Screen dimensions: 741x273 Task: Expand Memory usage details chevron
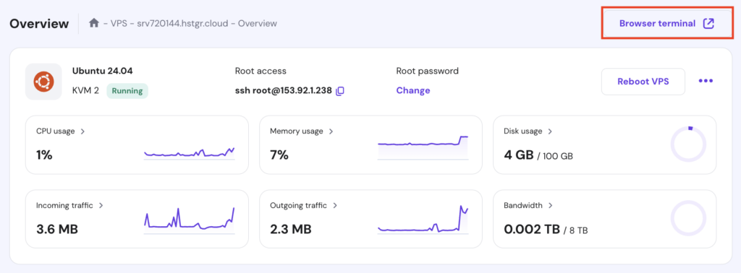331,131
